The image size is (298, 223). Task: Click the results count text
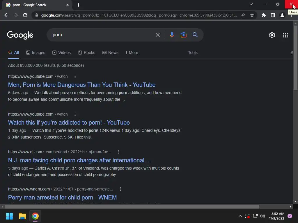[46, 65]
